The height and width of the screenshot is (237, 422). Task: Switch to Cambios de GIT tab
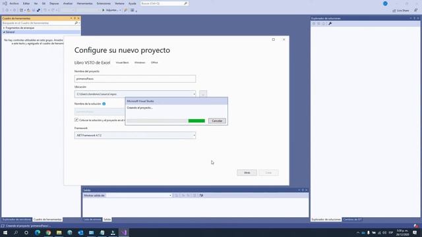(x=352, y=219)
